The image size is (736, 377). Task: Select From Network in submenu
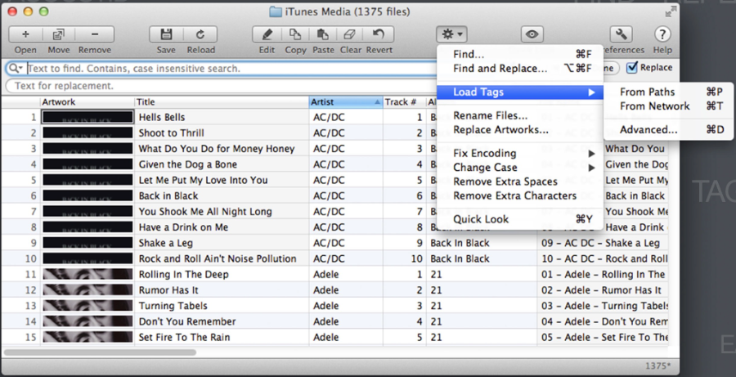point(668,106)
